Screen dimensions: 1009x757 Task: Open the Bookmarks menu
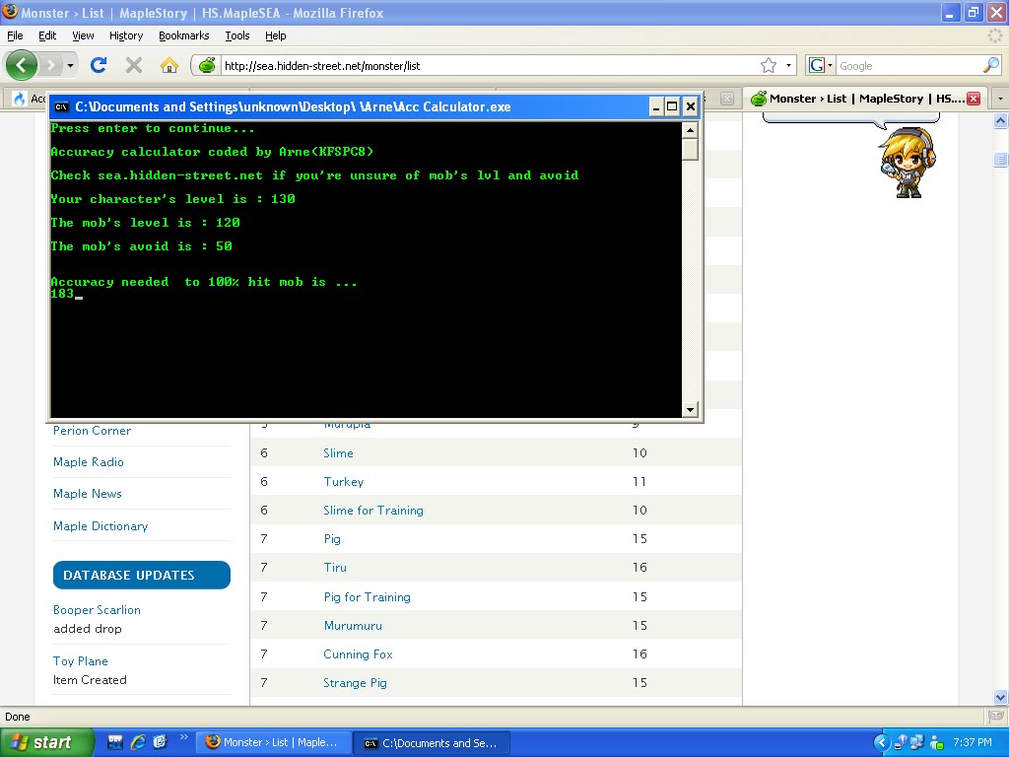(x=184, y=35)
